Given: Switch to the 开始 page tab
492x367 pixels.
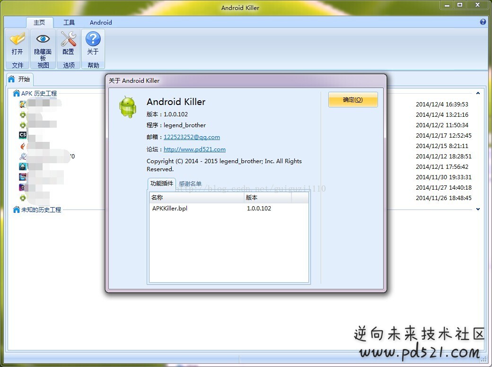Looking at the screenshot, I should pyautogui.click(x=20, y=79).
